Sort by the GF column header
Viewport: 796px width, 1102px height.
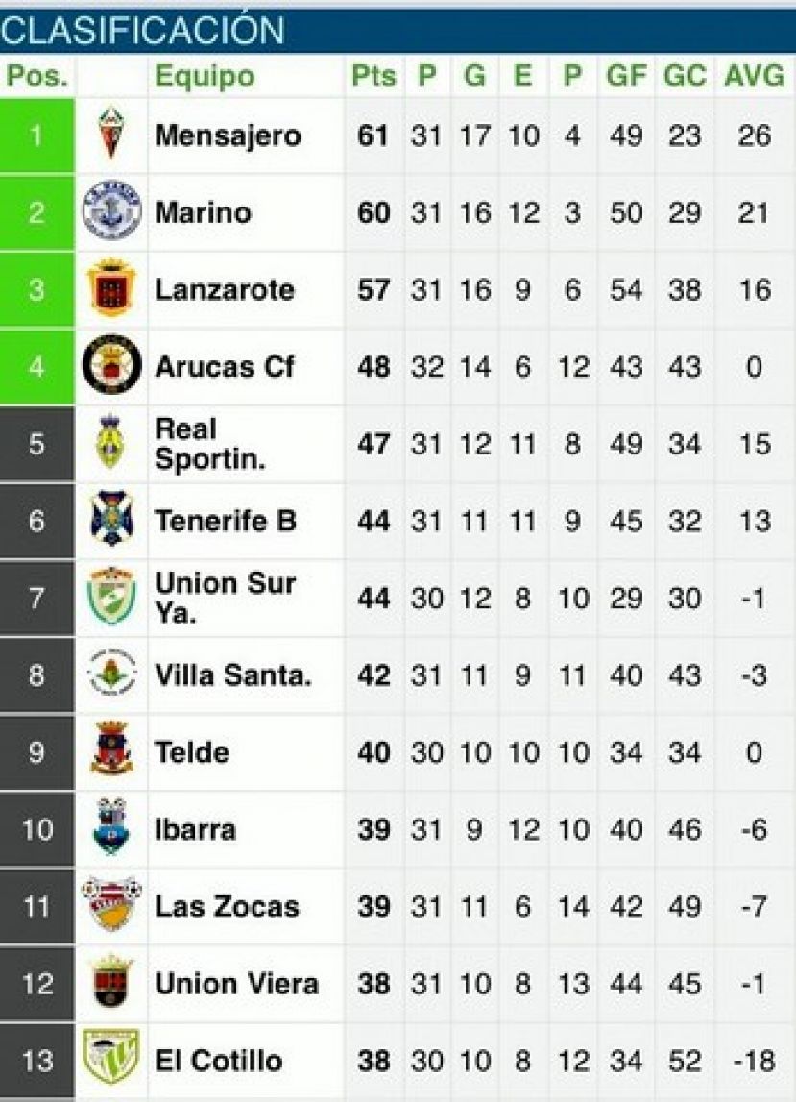point(625,75)
